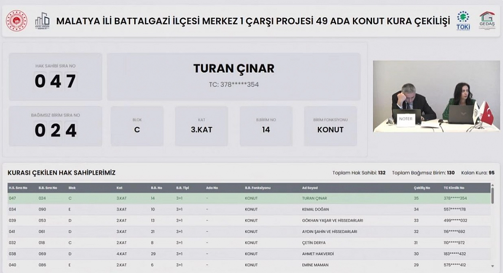The width and height of the screenshot is (503, 273).
Task: Click the buildings logo beside the ministry emblem
Action: click(x=42, y=21)
